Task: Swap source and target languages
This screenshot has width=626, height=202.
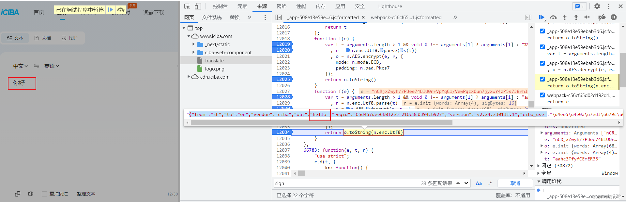Action: tap(37, 66)
